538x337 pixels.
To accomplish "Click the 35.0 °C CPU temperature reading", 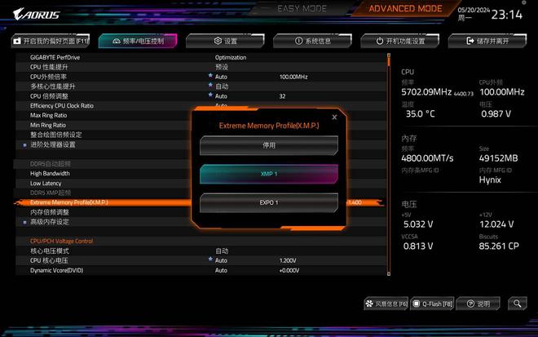I will click(x=421, y=113).
